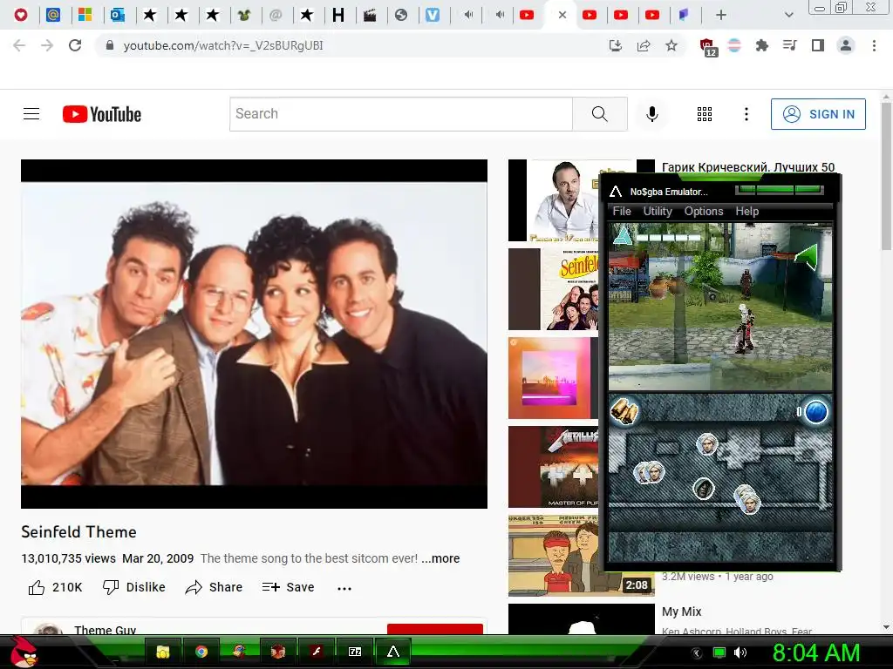The height and width of the screenshot is (669, 893).
Task: Click the SIGN IN button
Action: (818, 114)
